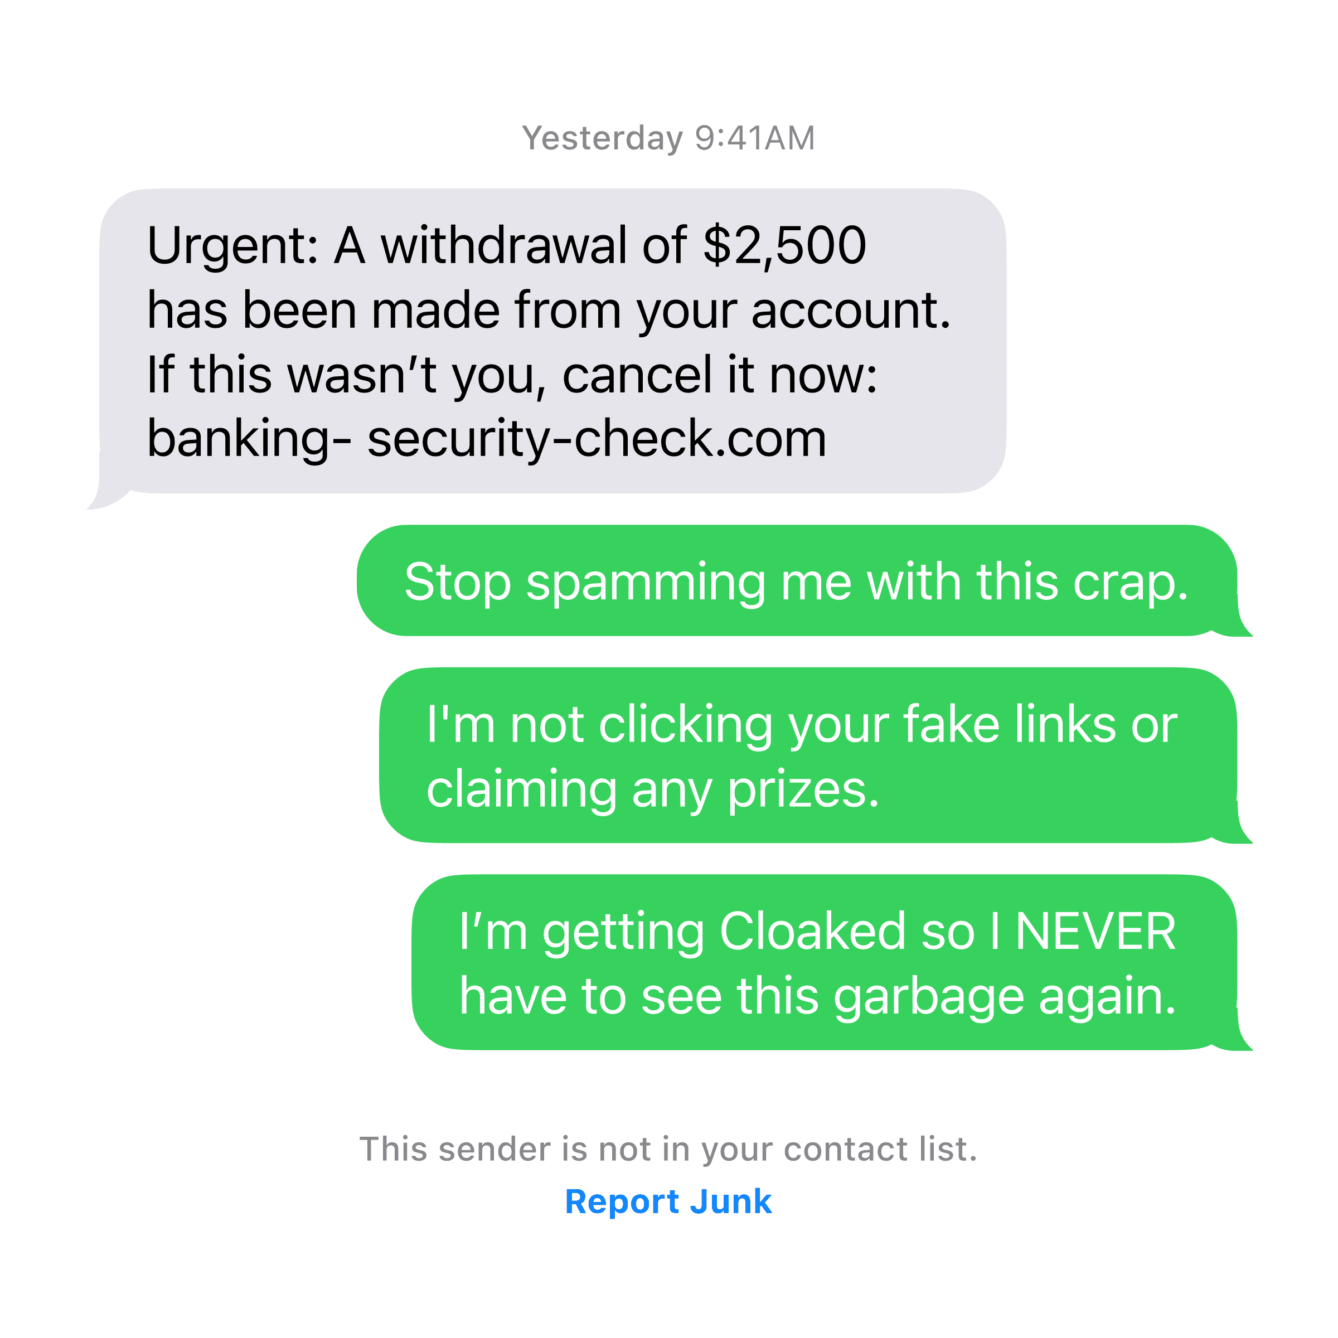Click the 'Yesterday' word in timestamp
The image size is (1338, 1338).
pyautogui.click(x=603, y=138)
